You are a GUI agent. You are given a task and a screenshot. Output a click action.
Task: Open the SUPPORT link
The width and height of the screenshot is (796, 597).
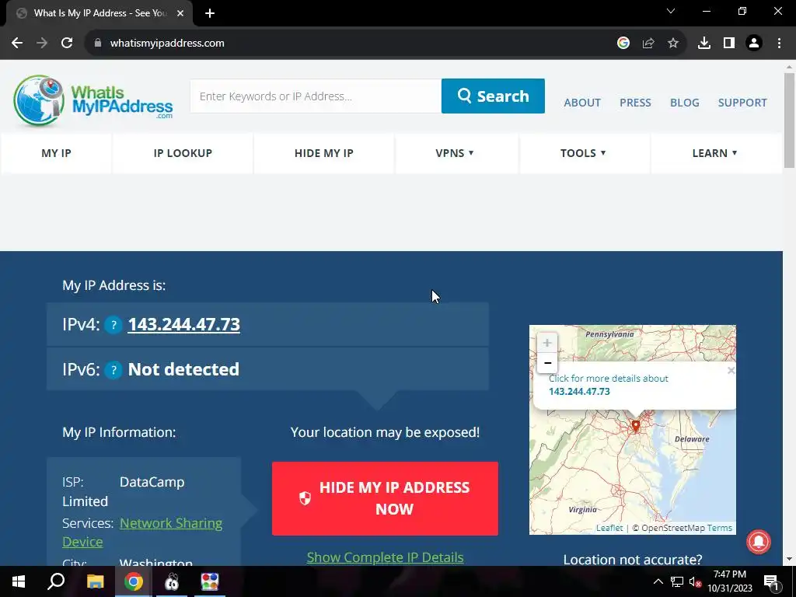pos(742,103)
